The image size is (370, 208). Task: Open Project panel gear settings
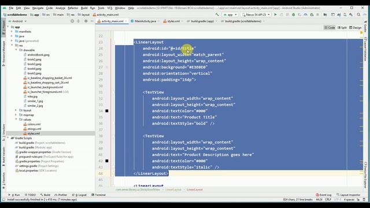pyautogui.click(x=86, y=21)
